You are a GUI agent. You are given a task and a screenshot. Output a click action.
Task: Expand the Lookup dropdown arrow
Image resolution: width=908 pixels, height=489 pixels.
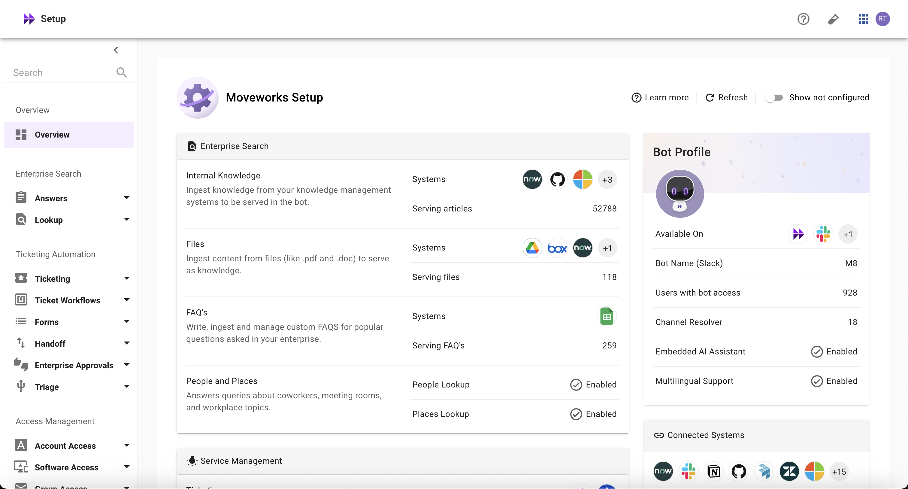pyautogui.click(x=126, y=219)
